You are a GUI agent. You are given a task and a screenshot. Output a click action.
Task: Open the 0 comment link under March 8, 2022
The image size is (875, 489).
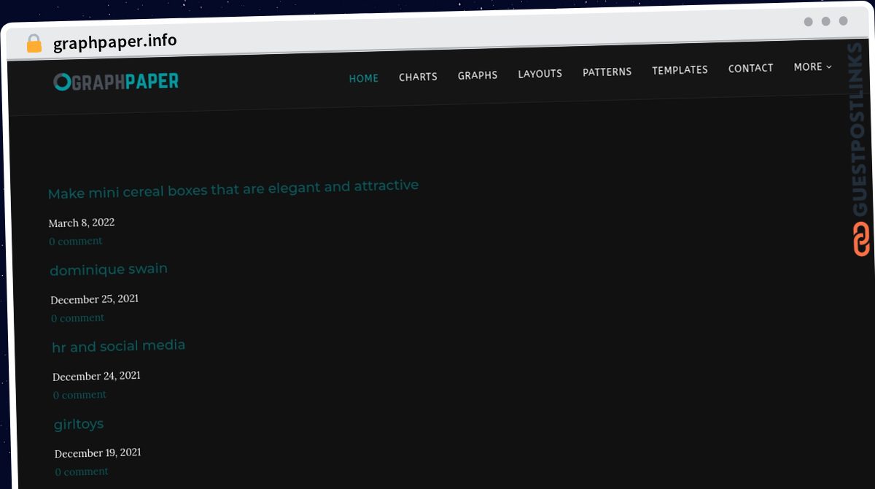(x=76, y=241)
